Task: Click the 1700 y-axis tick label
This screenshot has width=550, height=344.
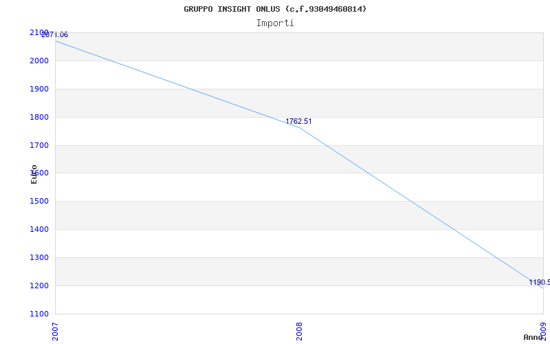Action: [x=39, y=145]
